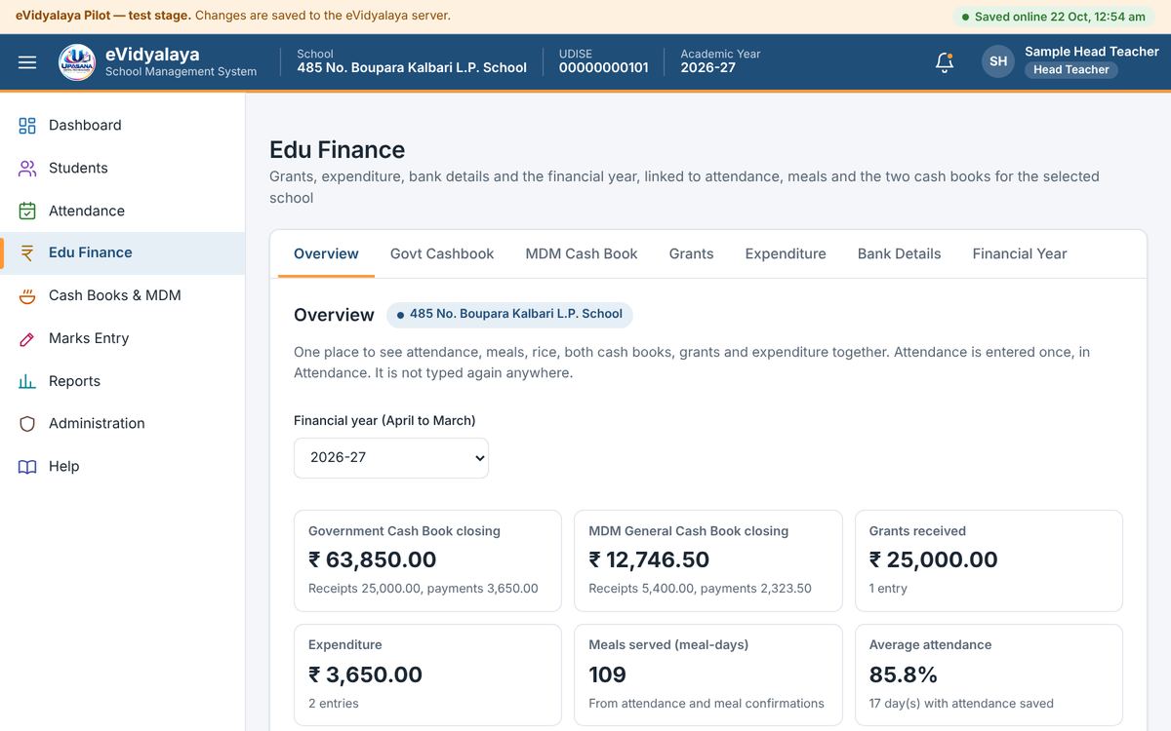This screenshot has height=731, width=1171.
Task: Open Marks Entry in sidebar
Action: [x=122, y=339]
